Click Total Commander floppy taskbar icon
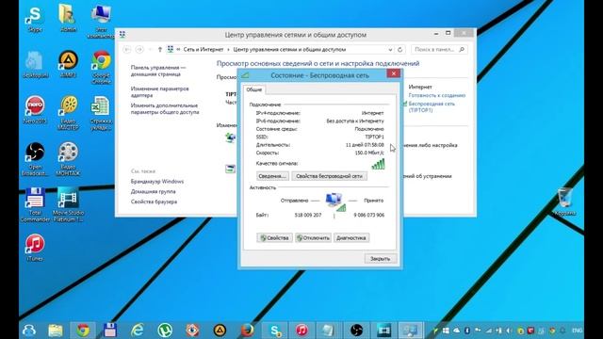This screenshot has height=339, width=603. point(110,331)
